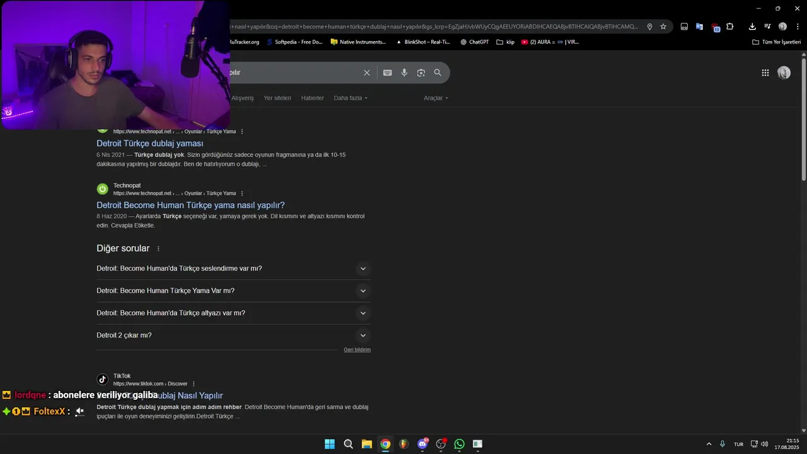
Task: Open the on-screen keyboard input tool
Action: (x=388, y=73)
